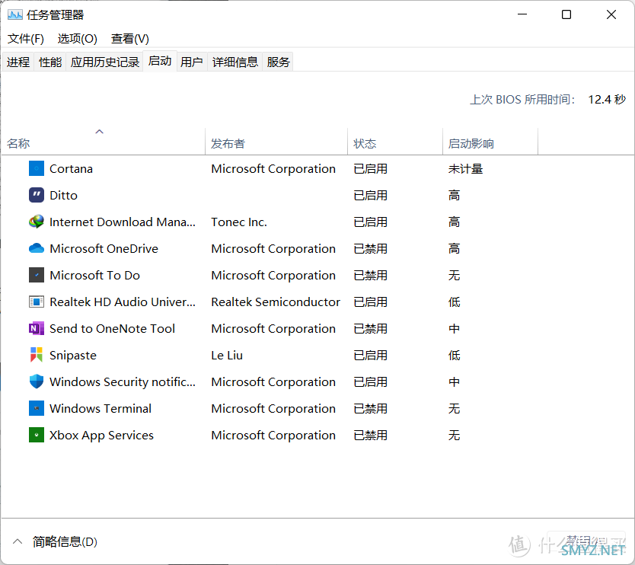Switch to the 服务 tab
Image resolution: width=635 pixels, height=565 pixels.
[278, 62]
